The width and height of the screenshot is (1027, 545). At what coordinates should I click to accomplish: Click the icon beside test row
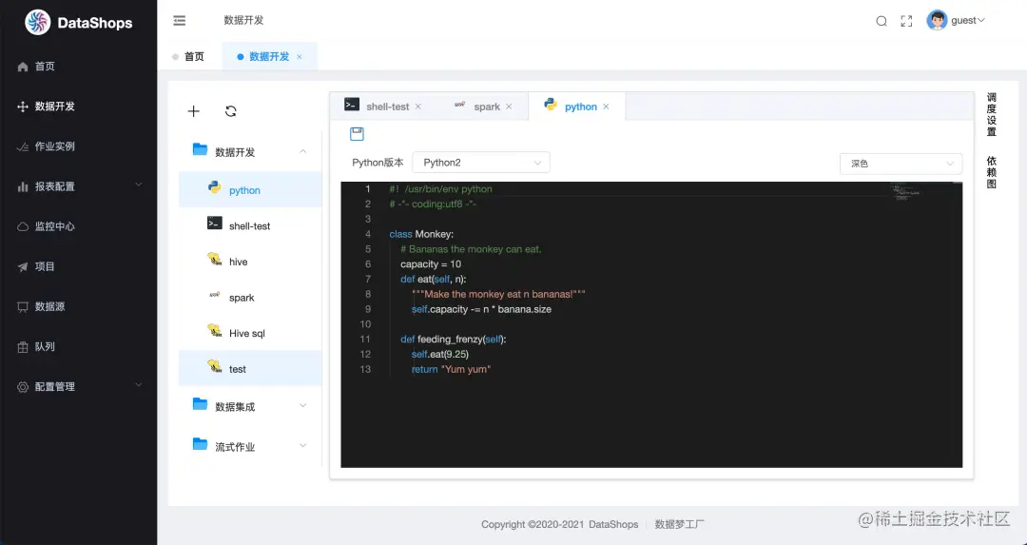(215, 366)
